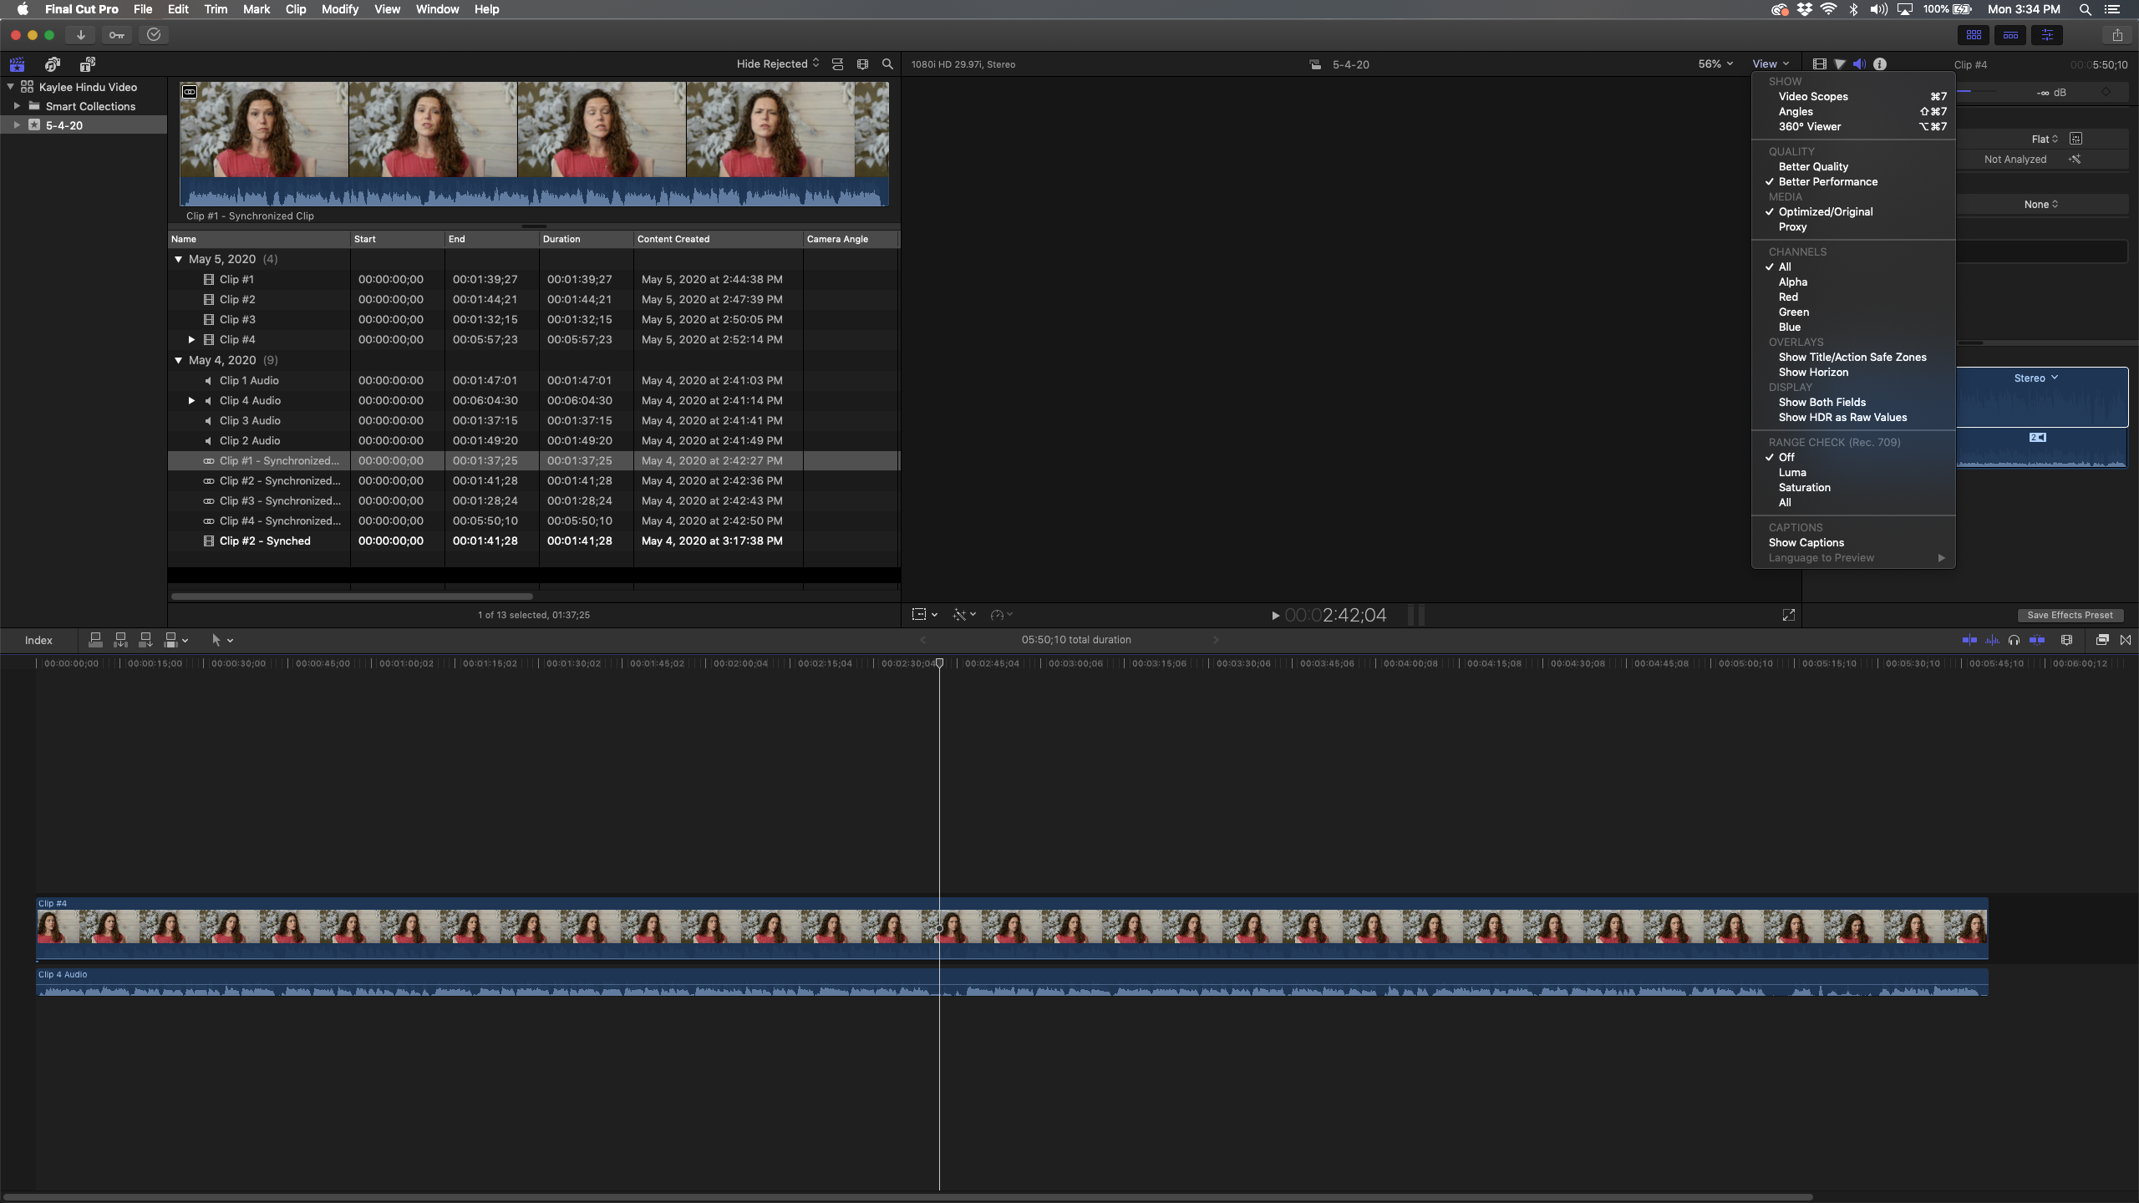The image size is (2139, 1203).
Task: Enable Better Quality option
Action: (x=1813, y=167)
